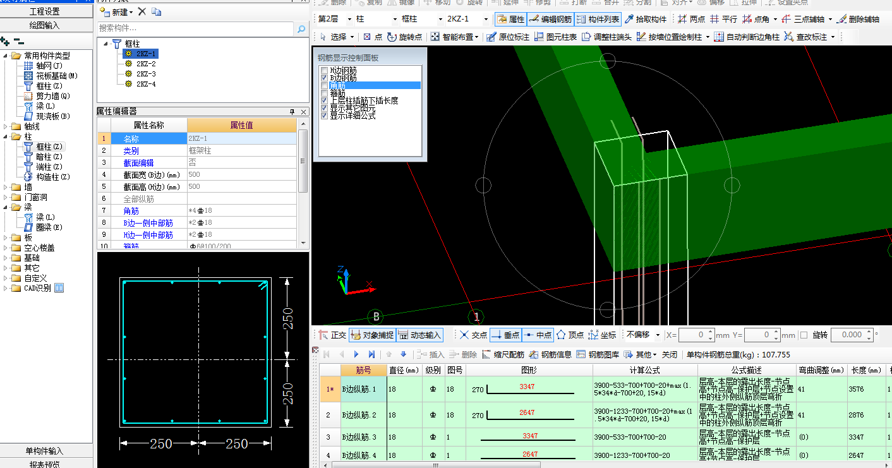This screenshot has height=468, width=892.
Task: Click the delete component X icon
Action: tap(142, 11)
